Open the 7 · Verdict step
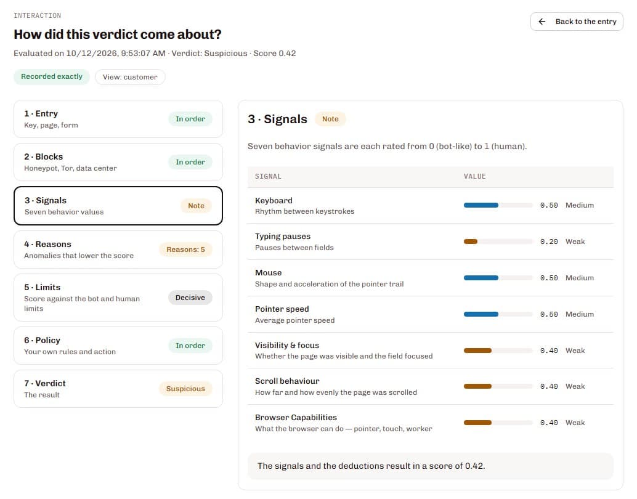Image resolution: width=637 pixels, height=499 pixels. (x=118, y=389)
